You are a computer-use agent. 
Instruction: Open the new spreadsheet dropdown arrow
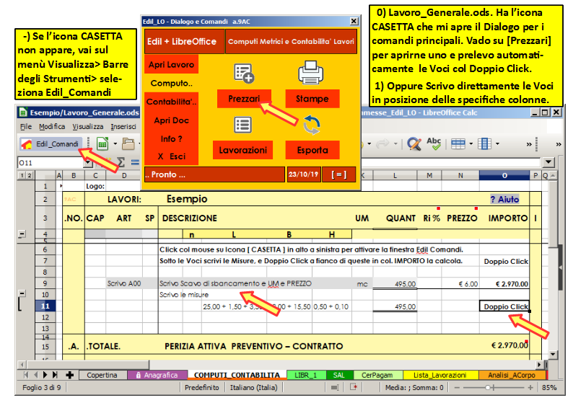point(115,143)
